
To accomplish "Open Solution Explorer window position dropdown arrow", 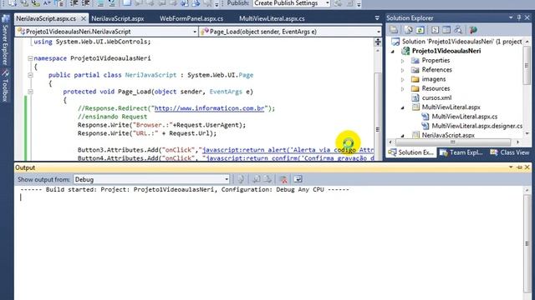I will tap(511, 17).
